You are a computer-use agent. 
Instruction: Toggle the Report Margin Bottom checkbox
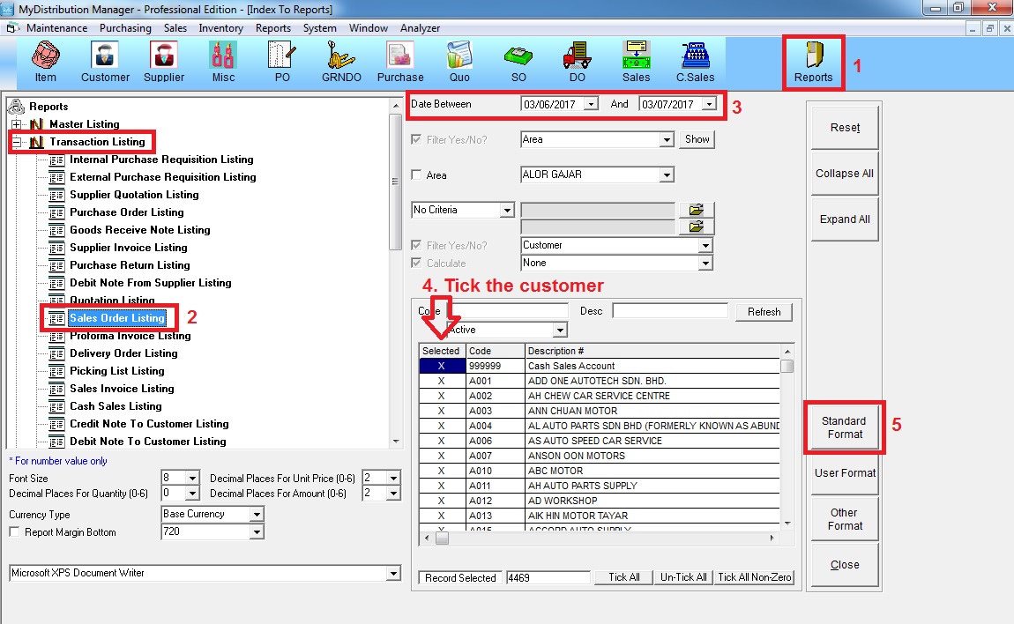14,532
